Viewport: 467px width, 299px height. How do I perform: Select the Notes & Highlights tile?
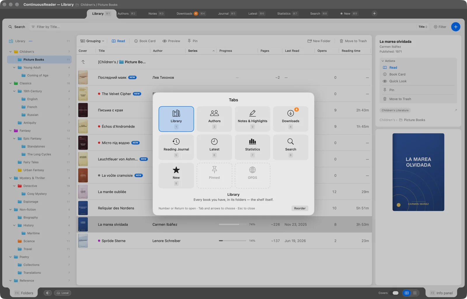[252, 119]
